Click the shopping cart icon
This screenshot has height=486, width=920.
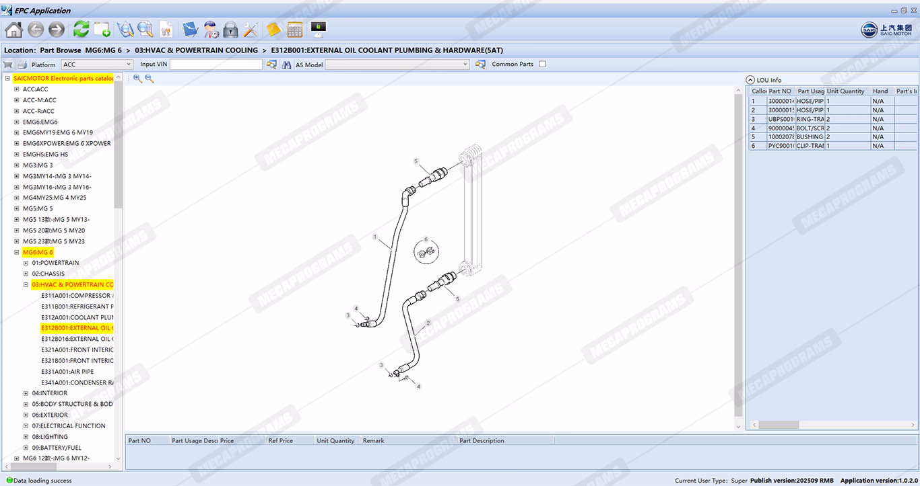[8, 65]
